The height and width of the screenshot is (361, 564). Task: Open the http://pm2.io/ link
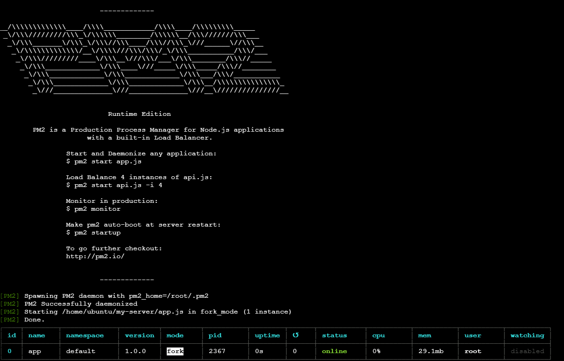click(95, 256)
